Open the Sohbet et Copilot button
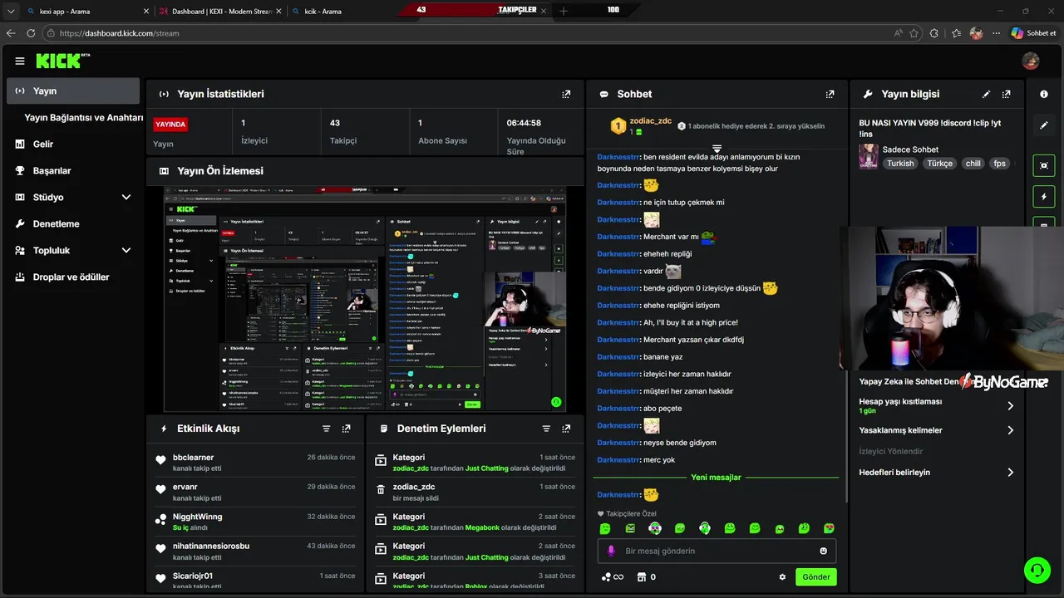 [x=1034, y=33]
